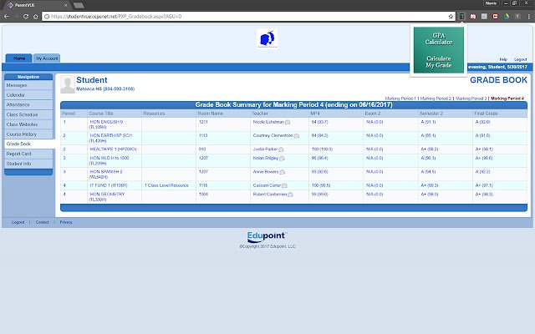Screen dimensions: 535x334
Task: Open 1 Class Level Resource link
Action: click(x=166, y=185)
